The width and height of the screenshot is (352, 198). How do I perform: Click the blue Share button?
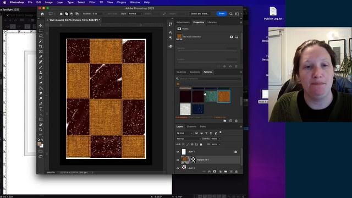pyautogui.click(x=222, y=14)
